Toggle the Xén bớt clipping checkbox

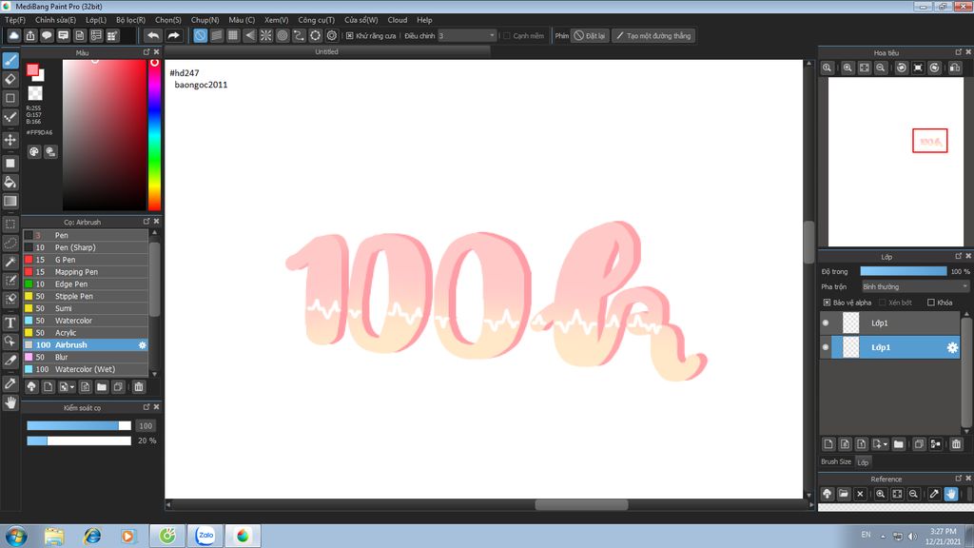click(882, 303)
